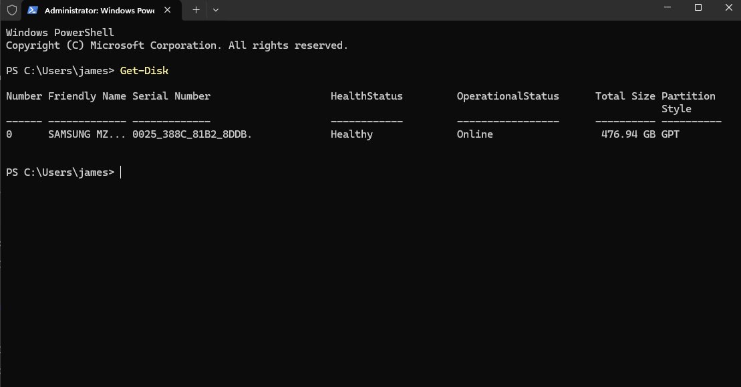Image resolution: width=741 pixels, height=387 pixels.
Task: Click the 'HealthStatus' column header
Action: coord(367,96)
